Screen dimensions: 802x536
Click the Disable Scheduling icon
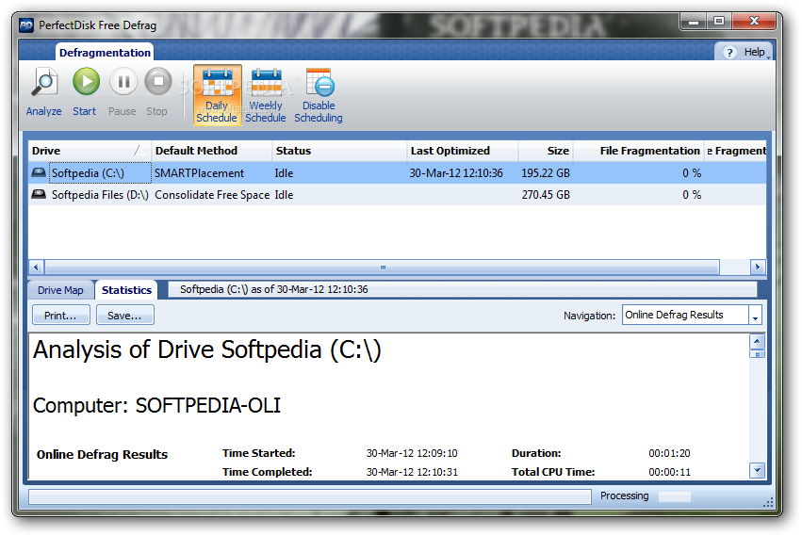(x=319, y=82)
